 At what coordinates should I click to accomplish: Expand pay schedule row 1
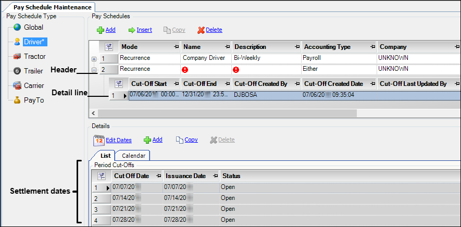click(x=94, y=59)
